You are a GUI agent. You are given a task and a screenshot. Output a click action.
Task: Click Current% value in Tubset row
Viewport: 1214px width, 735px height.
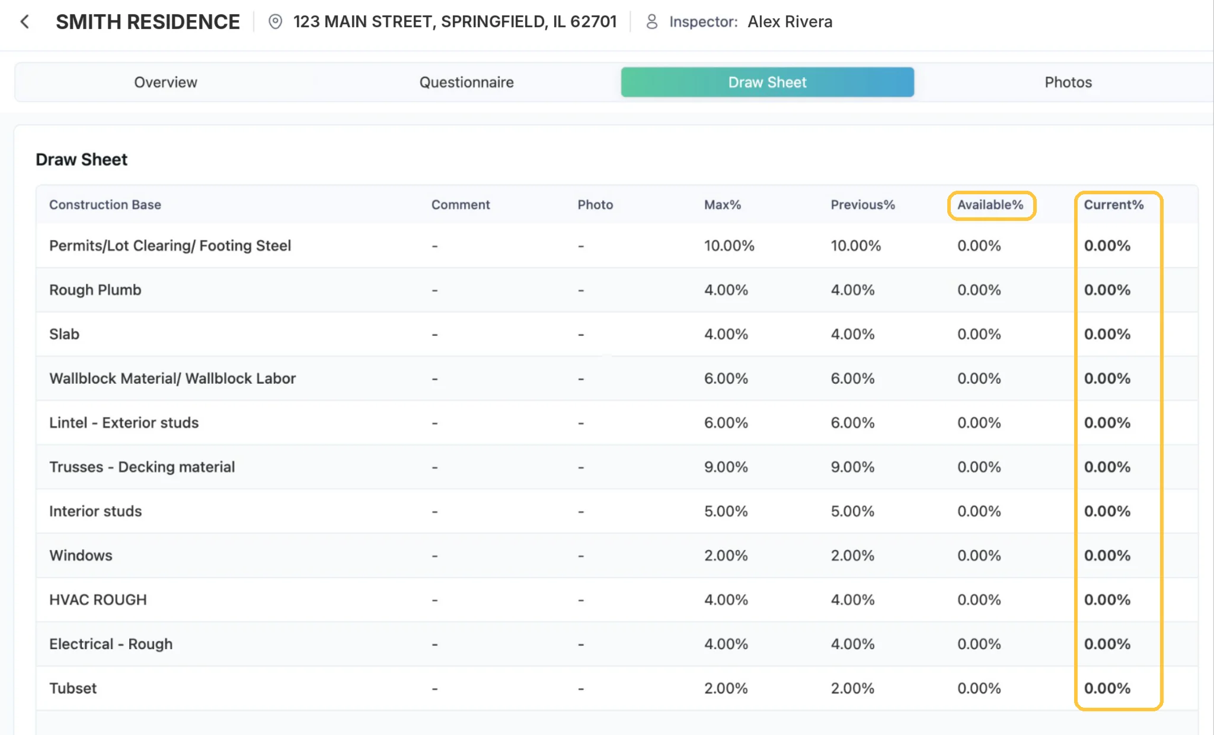pyautogui.click(x=1107, y=688)
